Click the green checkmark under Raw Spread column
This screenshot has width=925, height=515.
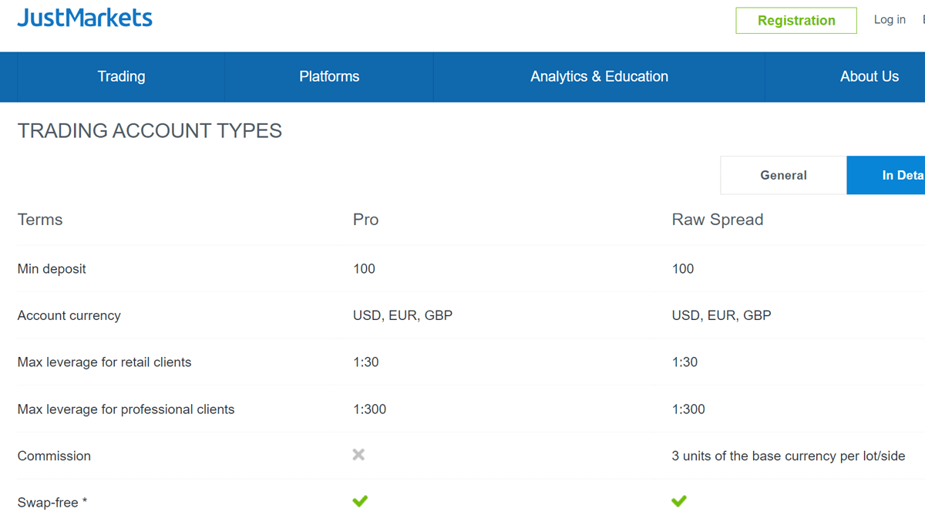[x=678, y=501]
